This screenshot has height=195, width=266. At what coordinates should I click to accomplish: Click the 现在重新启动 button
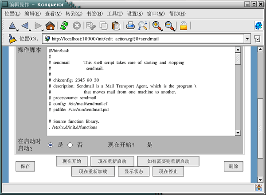pyautogui.click(x=112, y=161)
